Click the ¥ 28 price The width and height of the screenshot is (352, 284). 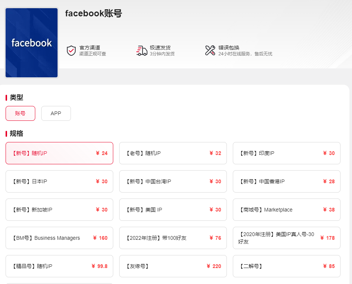pos(329,181)
